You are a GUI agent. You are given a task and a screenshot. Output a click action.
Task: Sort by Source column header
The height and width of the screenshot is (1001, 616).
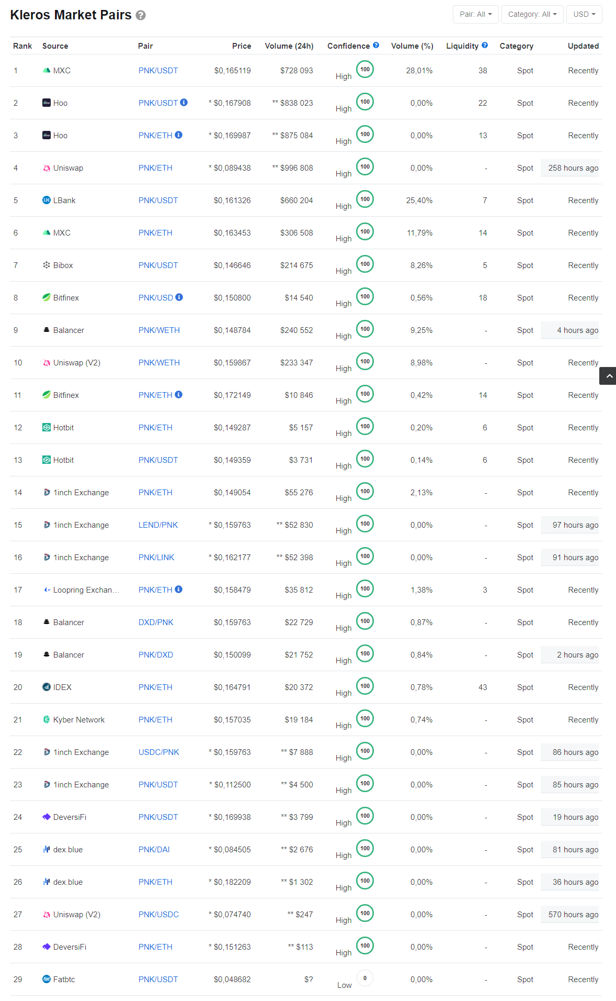pyautogui.click(x=55, y=46)
